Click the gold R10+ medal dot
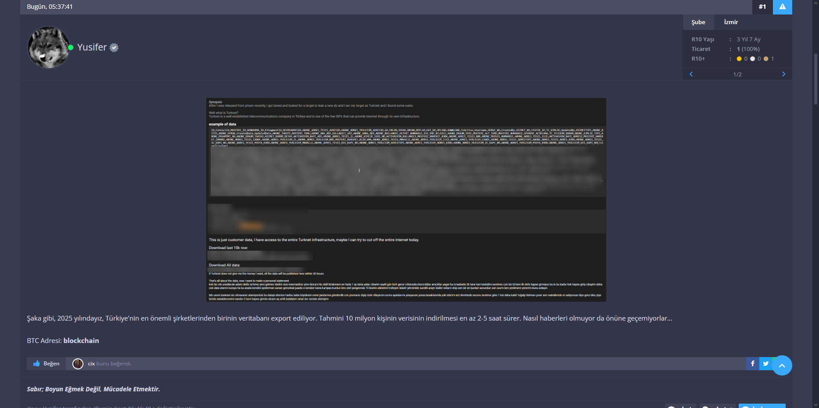This screenshot has height=408, width=819. 739,59
